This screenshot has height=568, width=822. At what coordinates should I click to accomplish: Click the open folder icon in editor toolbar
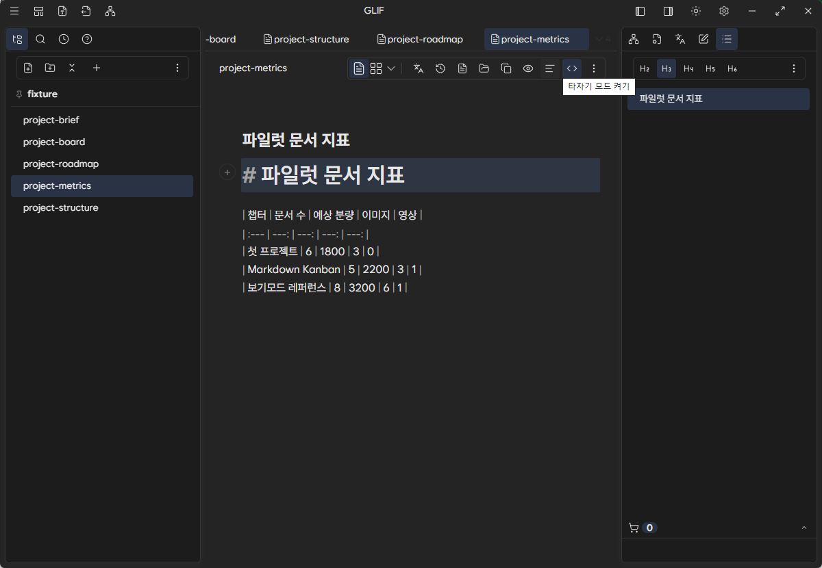click(484, 68)
